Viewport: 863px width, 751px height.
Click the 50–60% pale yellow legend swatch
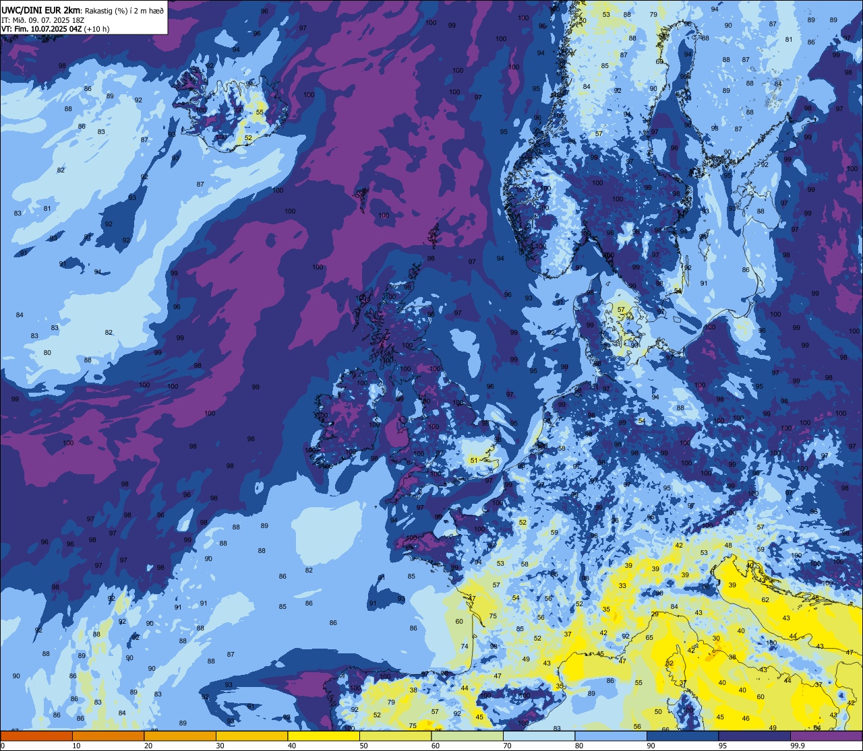coord(395,736)
